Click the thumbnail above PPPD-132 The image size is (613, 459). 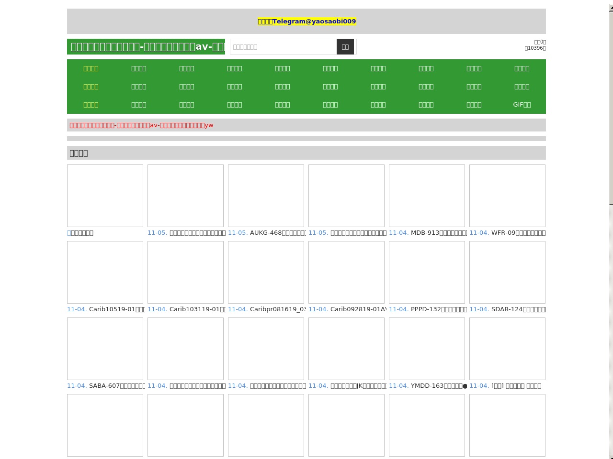(x=427, y=272)
